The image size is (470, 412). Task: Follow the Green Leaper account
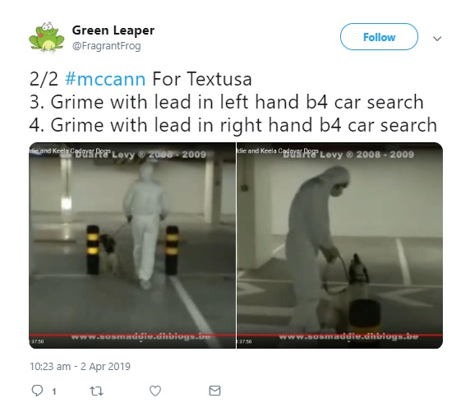(379, 37)
